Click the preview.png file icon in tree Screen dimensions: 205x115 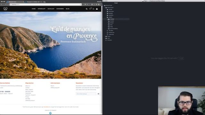coord(107,33)
